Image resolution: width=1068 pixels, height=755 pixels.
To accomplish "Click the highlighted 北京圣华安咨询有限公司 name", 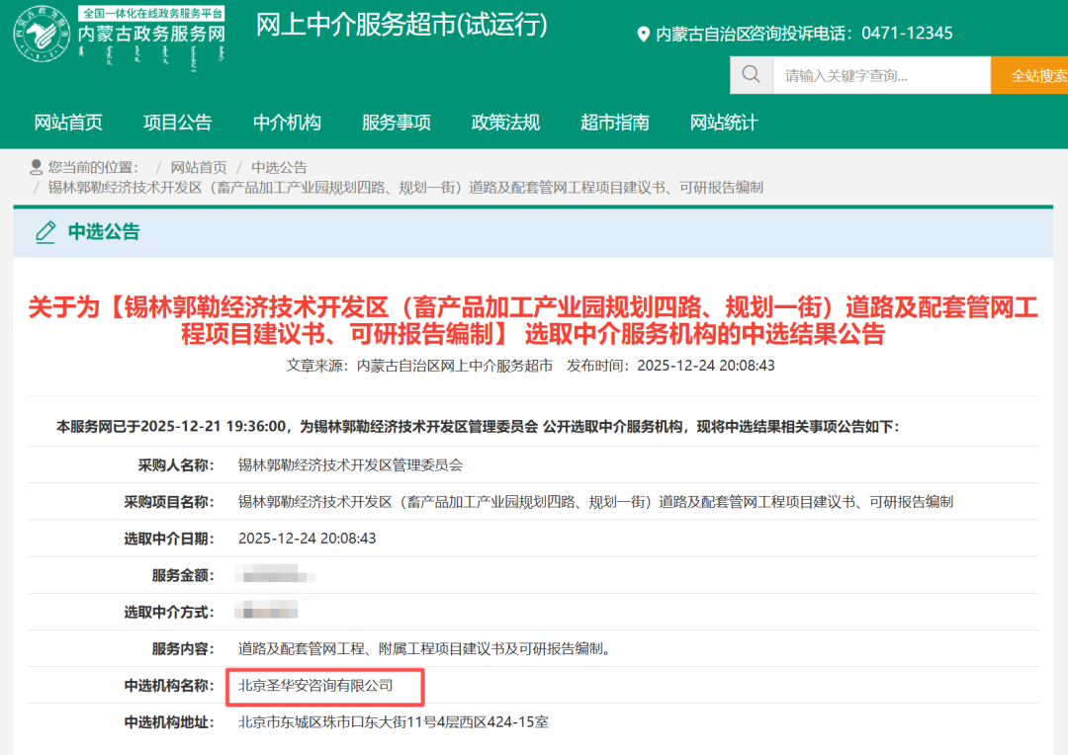I will [316, 685].
